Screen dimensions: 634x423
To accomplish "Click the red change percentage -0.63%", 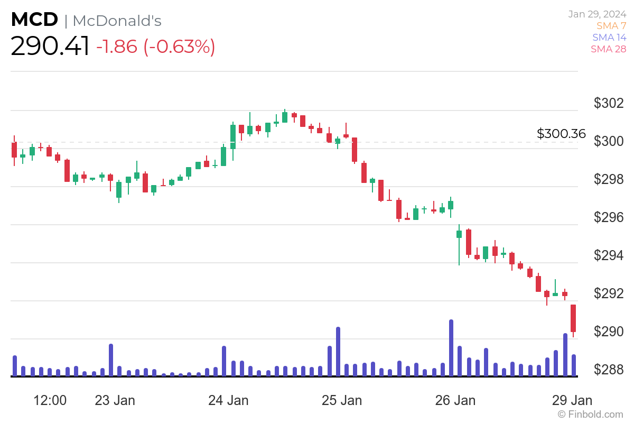I will [178, 47].
